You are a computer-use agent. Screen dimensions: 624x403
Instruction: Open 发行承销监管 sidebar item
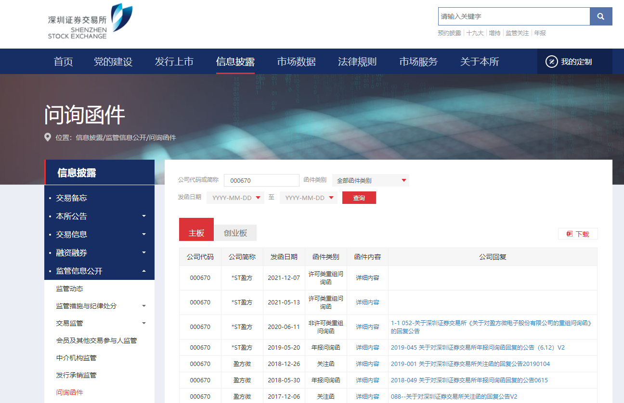(x=76, y=375)
